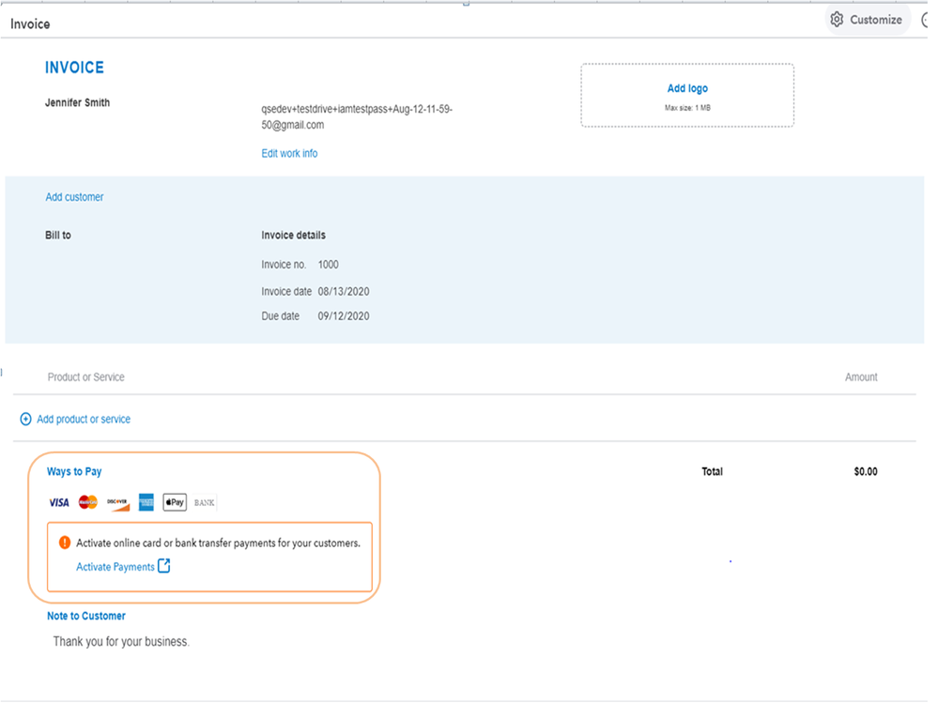Click the Amount column header
Screen dimensions: 938x703
861,377
